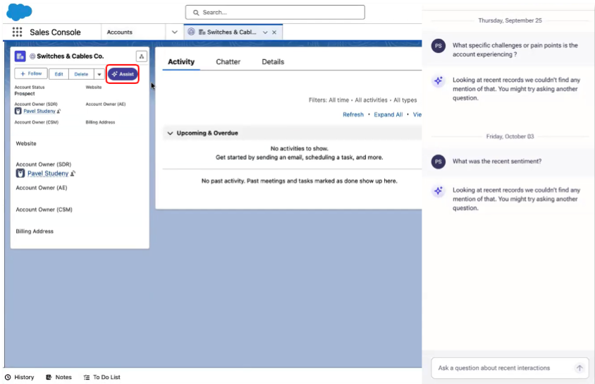Collapse the Upcoming & Overdue section
The width and height of the screenshot is (595, 384).
point(170,133)
